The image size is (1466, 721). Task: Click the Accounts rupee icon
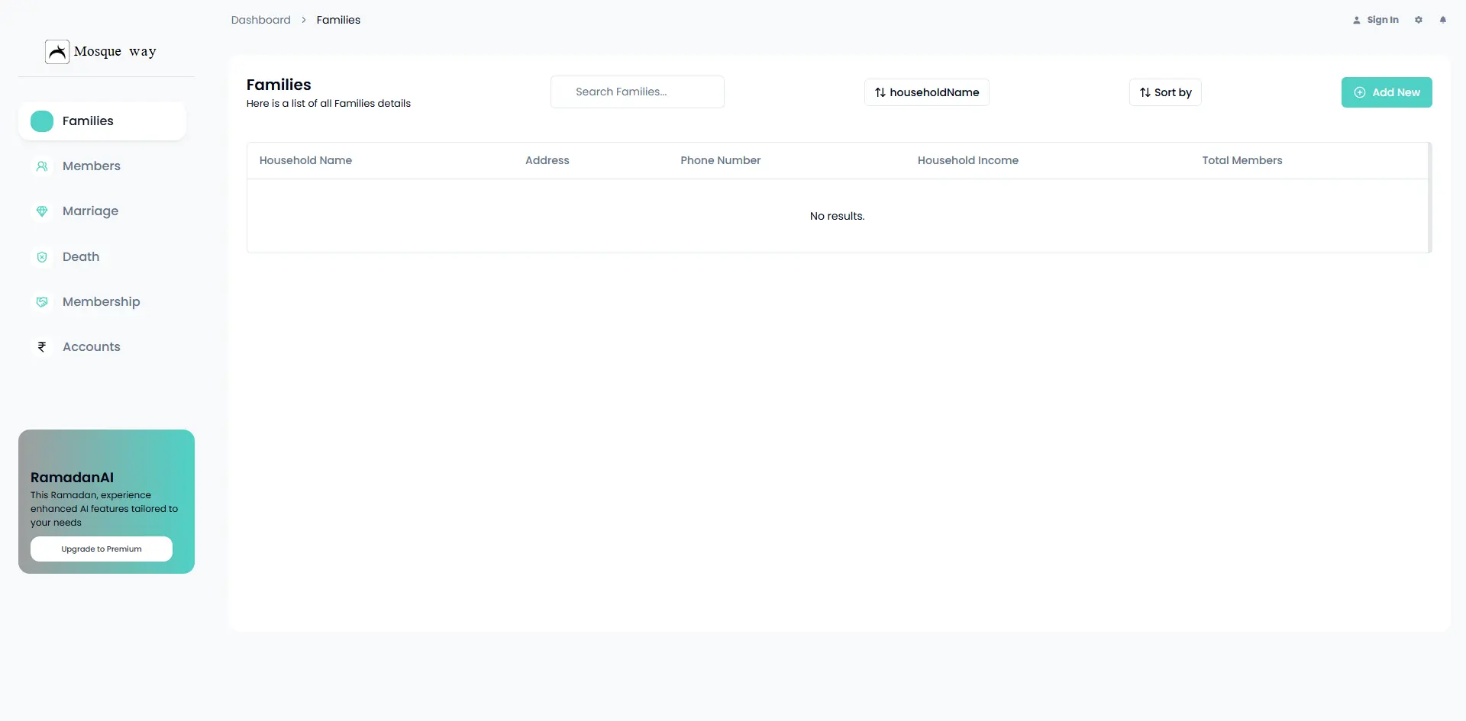pyautogui.click(x=42, y=346)
